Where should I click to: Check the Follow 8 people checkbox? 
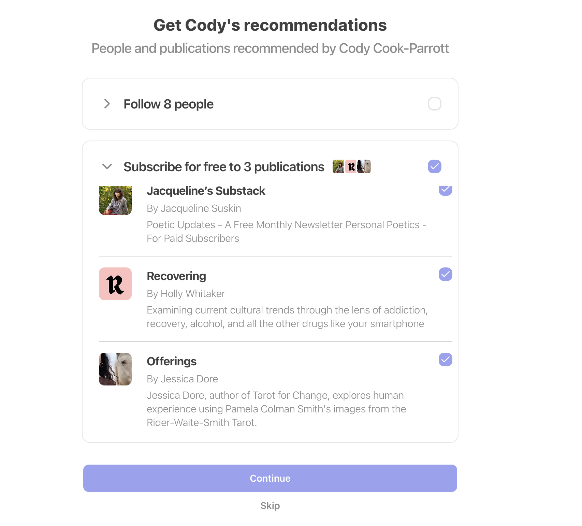[434, 104]
